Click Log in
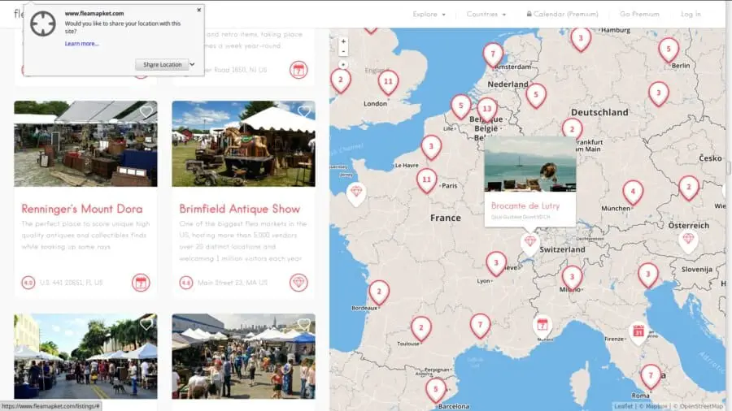 (x=691, y=15)
